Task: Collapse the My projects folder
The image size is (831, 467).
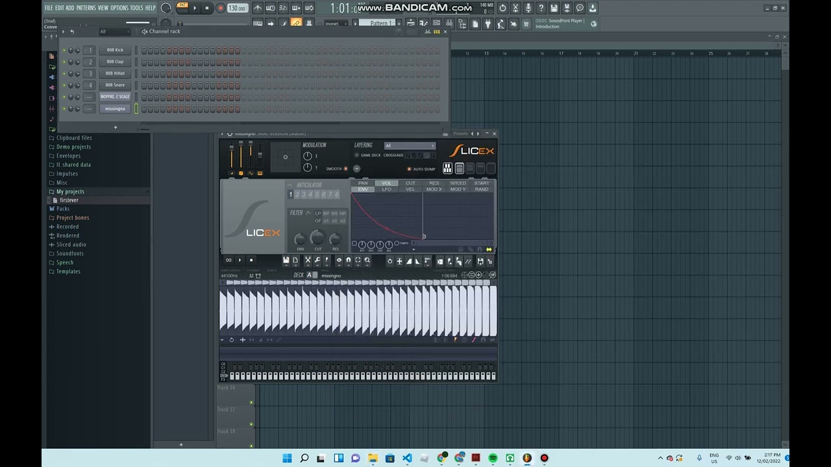Action: [x=70, y=191]
